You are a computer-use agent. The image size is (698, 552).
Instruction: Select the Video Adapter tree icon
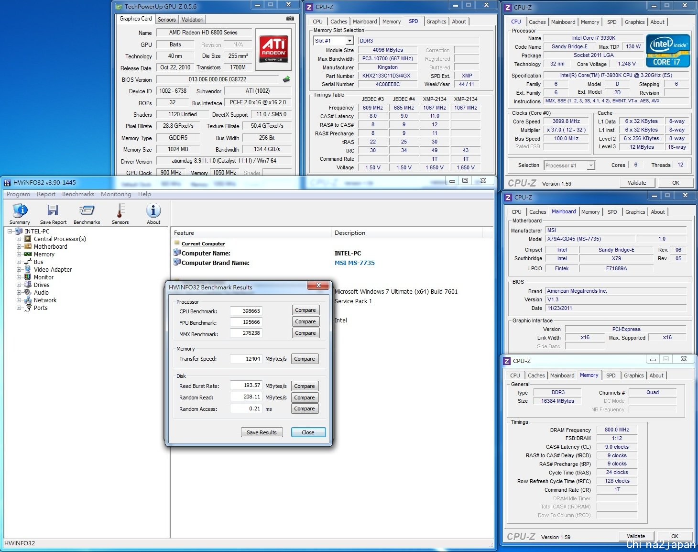click(28, 269)
